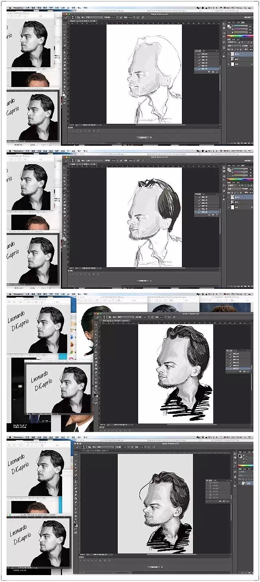Select highlighted row in floating panel beside dark-hair sketch
This screenshot has height=582, width=260.
206,212
